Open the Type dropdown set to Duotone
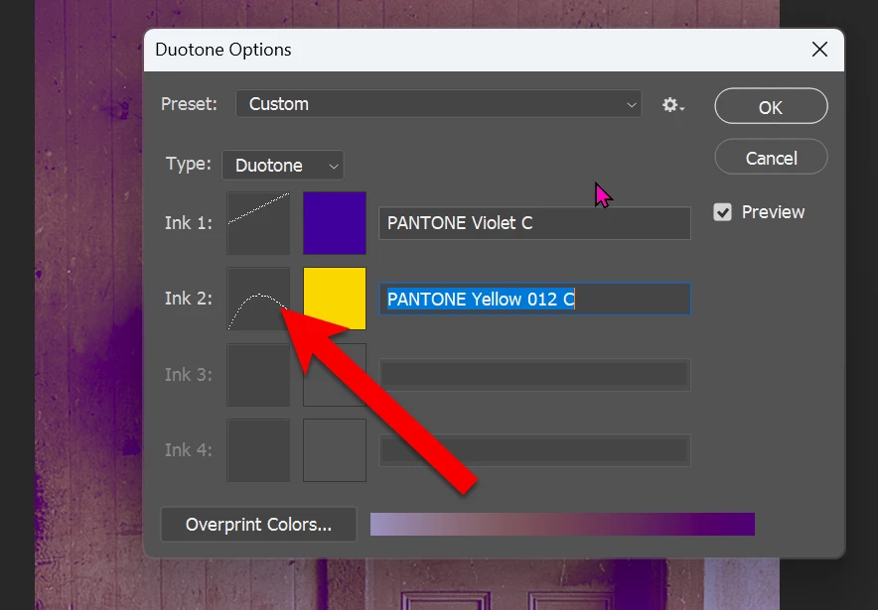878x610 pixels. pos(283,165)
